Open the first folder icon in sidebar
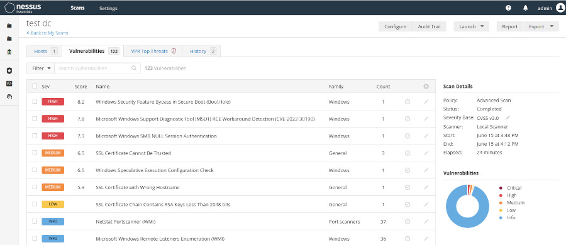566x245 pixels. click(9, 26)
